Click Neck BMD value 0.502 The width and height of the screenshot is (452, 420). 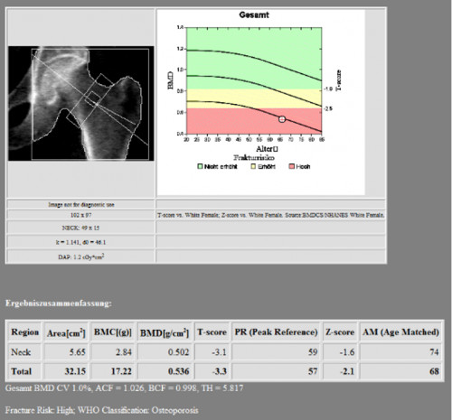[179, 351]
